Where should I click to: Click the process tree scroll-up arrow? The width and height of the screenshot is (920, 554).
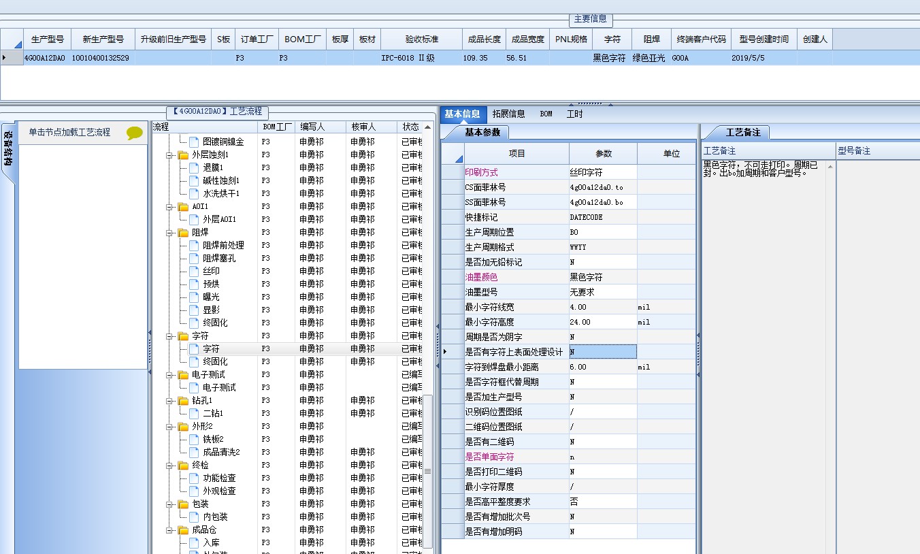coord(428,127)
